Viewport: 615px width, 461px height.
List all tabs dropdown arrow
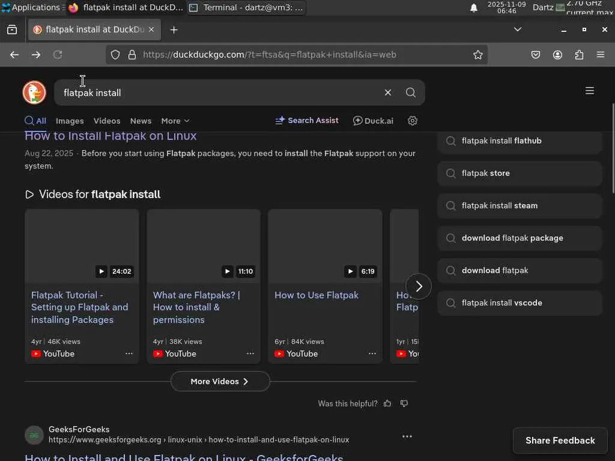(518, 29)
